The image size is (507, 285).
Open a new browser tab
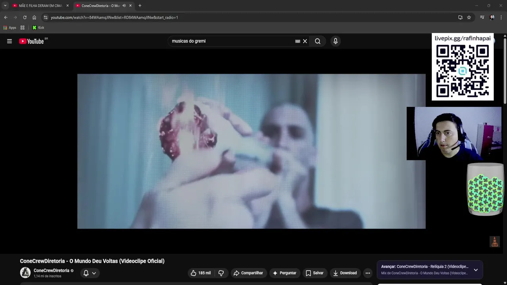140,6
